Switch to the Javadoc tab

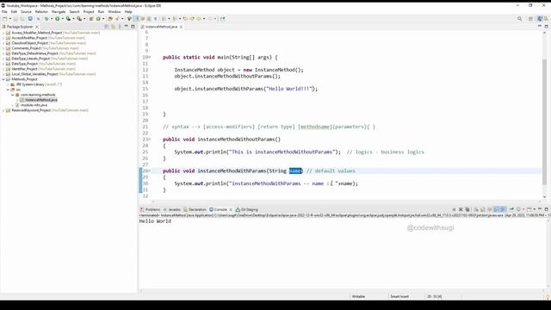(x=172, y=209)
